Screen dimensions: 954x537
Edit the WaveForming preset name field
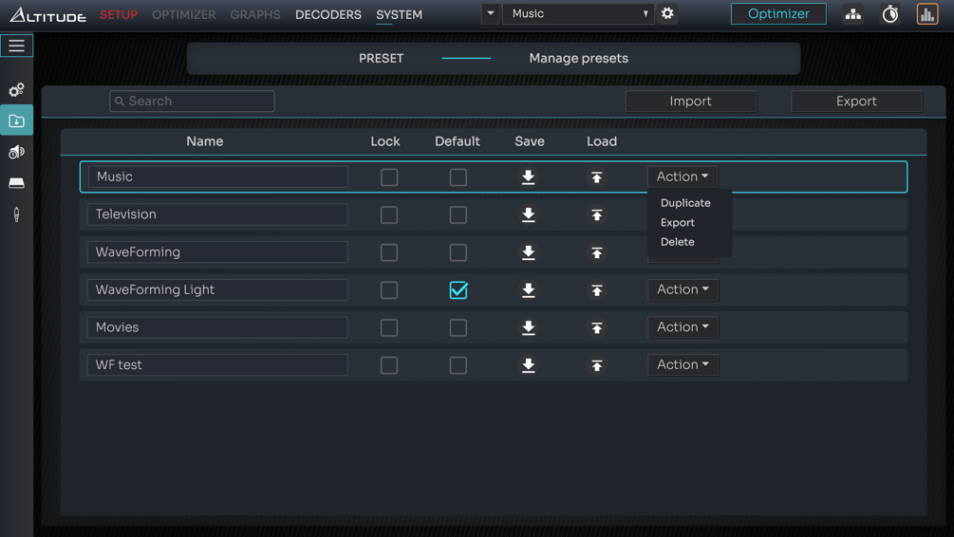(x=217, y=251)
